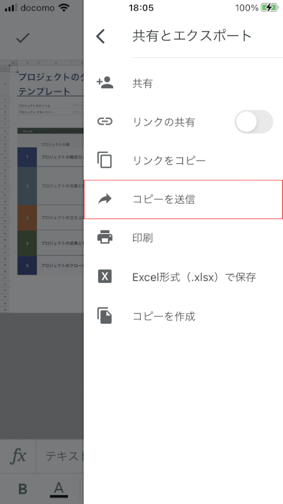Tap the 18:05 clock in status bar
This screenshot has width=283, height=504.
tap(141, 8)
